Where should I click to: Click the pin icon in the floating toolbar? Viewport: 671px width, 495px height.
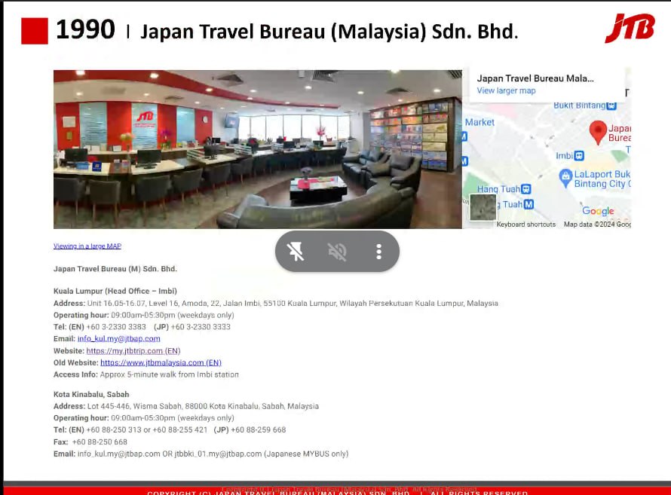[x=296, y=252]
